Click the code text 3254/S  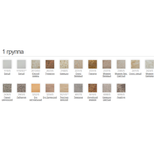pos(50,95)
